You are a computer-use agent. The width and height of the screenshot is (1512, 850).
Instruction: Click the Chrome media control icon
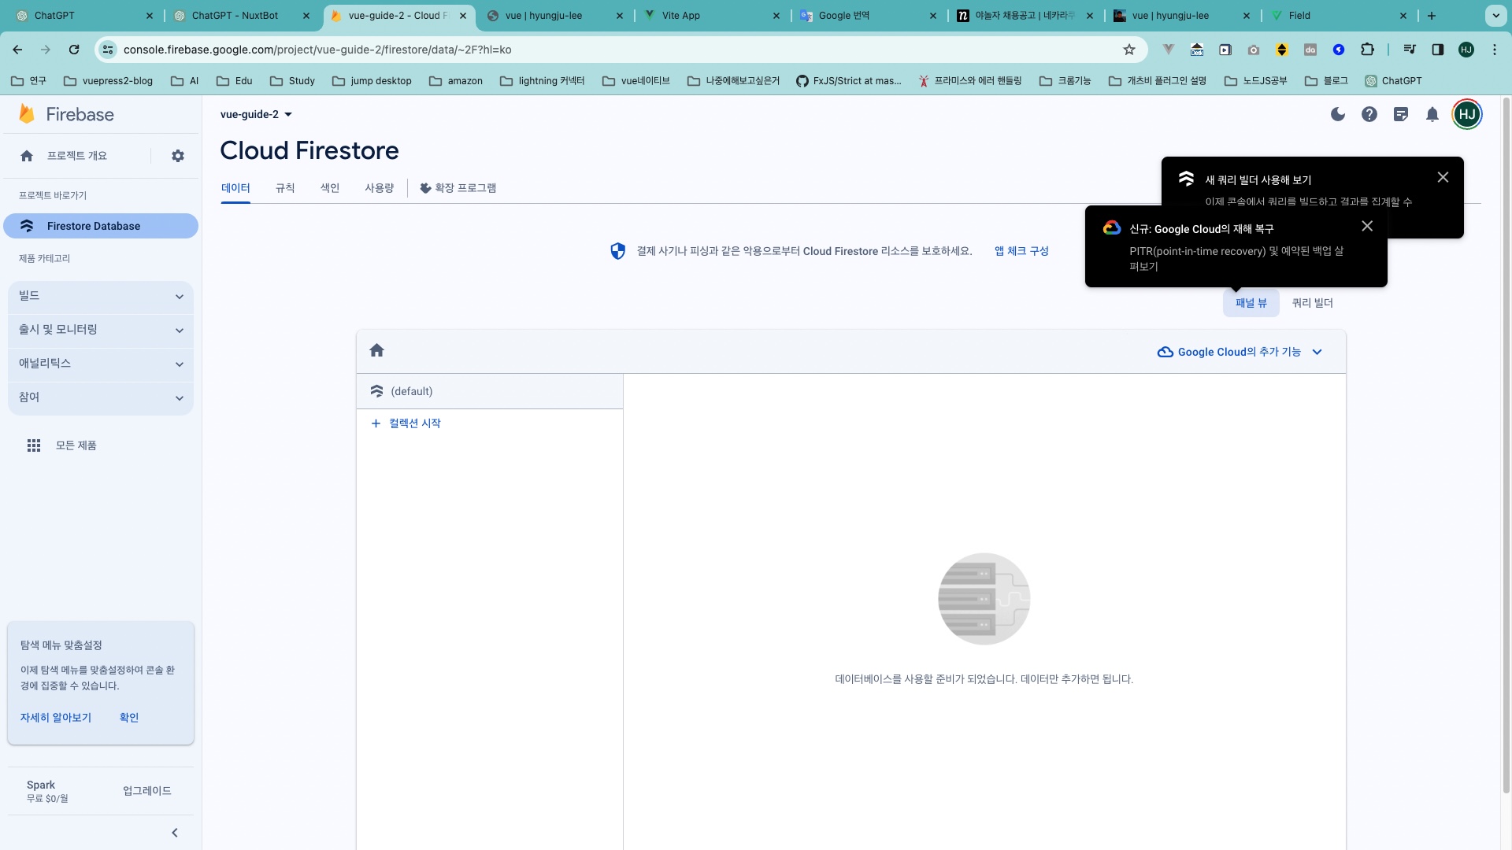[1410, 50]
